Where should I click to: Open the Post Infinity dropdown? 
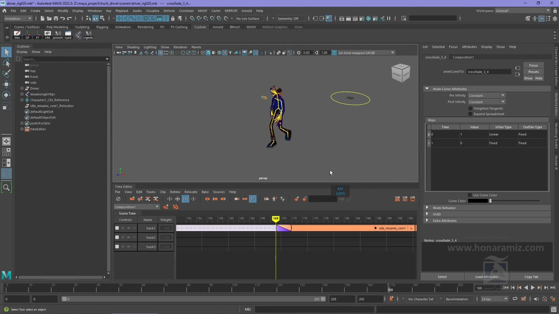click(x=487, y=102)
